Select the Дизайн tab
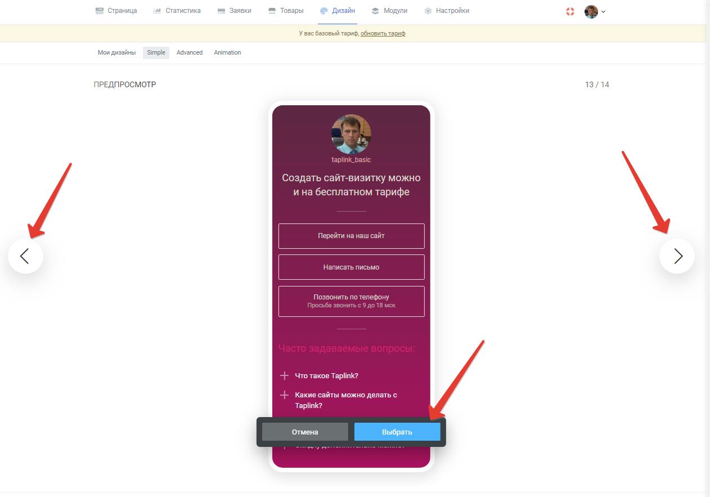Viewport: 710px width, 497px height. 338,11
